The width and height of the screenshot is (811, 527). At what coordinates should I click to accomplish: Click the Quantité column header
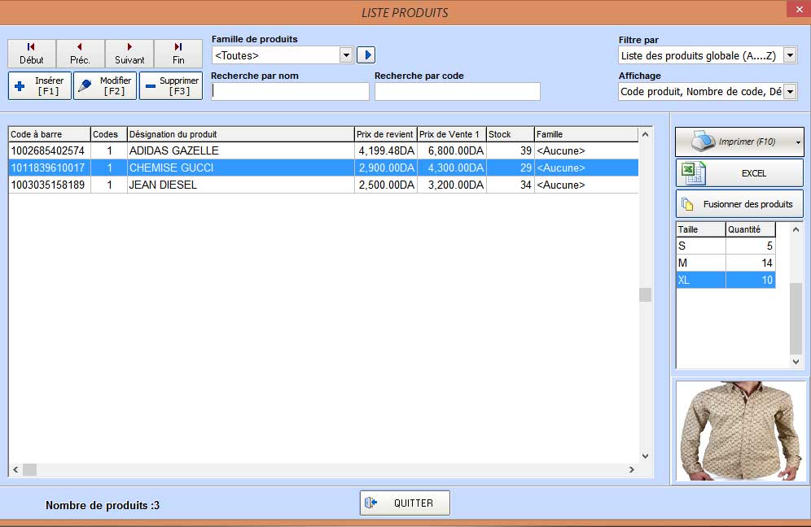(751, 229)
